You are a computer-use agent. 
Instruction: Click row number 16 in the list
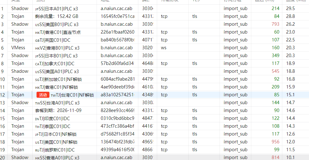tap(3, 126)
